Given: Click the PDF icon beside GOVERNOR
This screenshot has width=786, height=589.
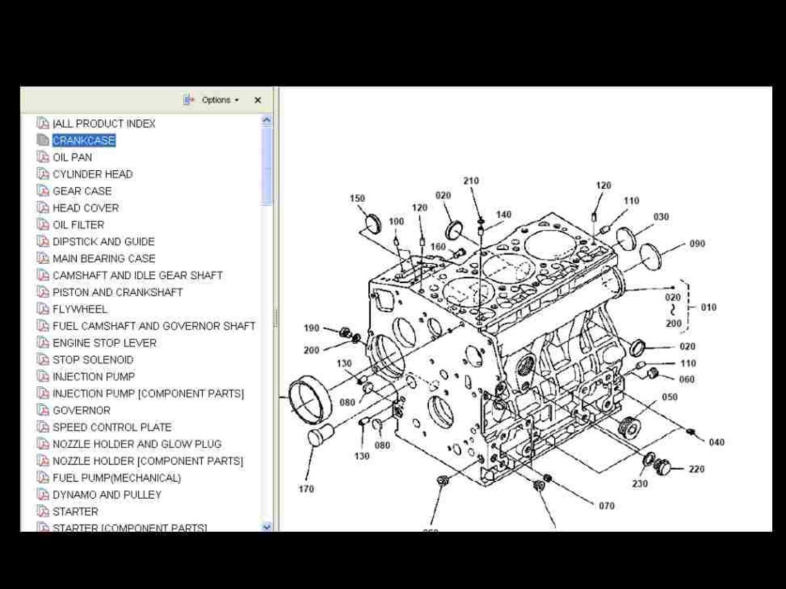Looking at the screenshot, I should coord(43,410).
